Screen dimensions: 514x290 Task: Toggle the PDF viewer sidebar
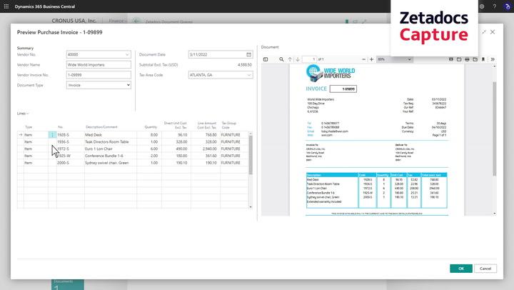click(266, 59)
